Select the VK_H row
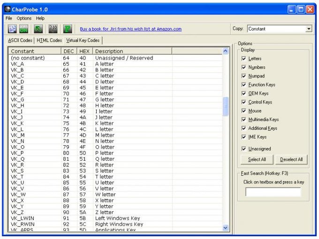The width and height of the screenshot is (319, 239). (115, 105)
